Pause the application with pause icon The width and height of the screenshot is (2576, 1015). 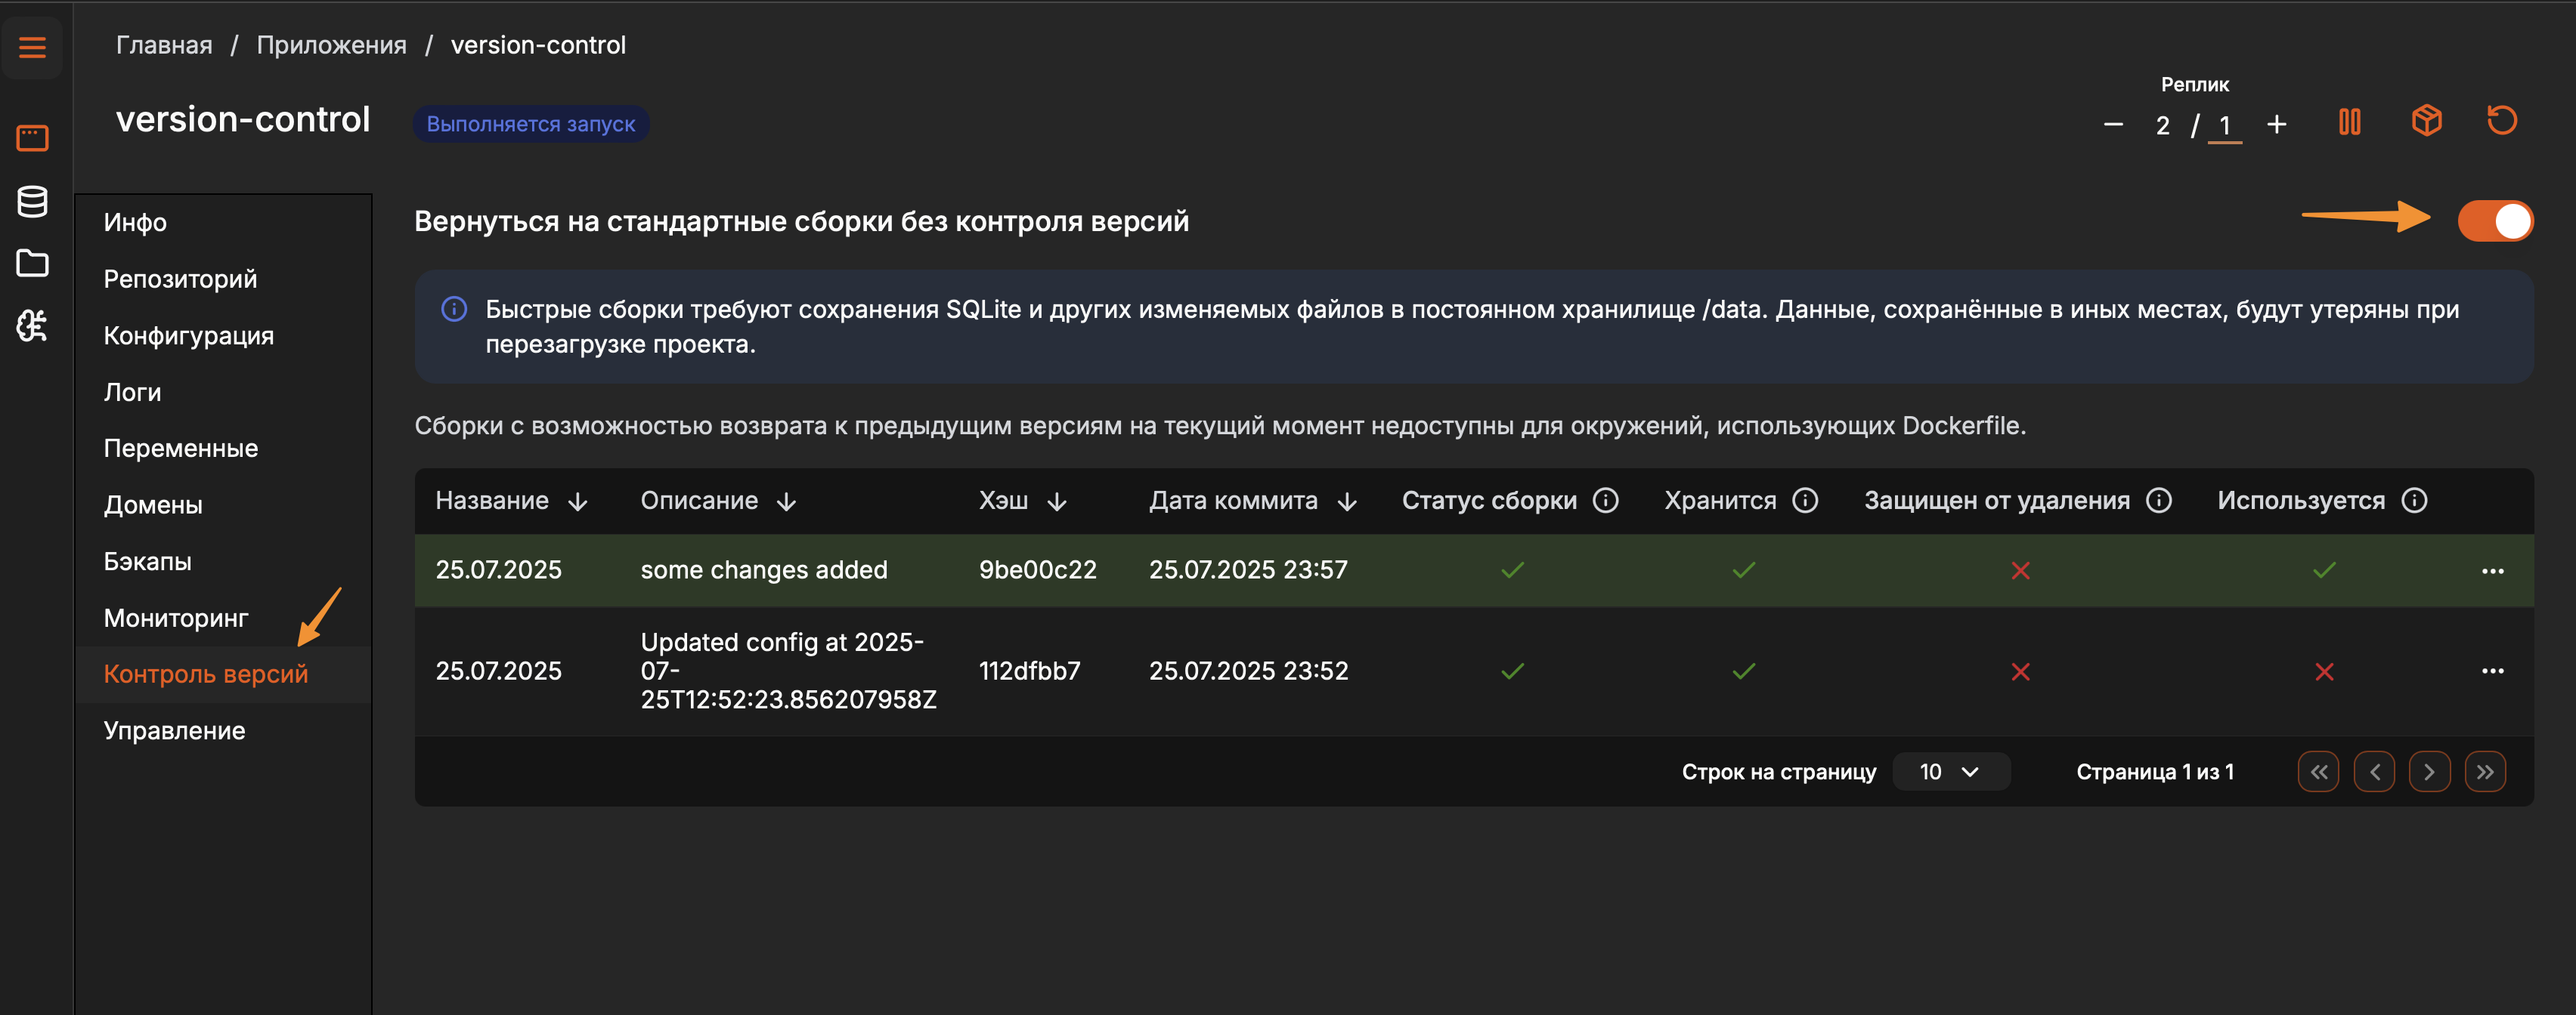point(2349,123)
